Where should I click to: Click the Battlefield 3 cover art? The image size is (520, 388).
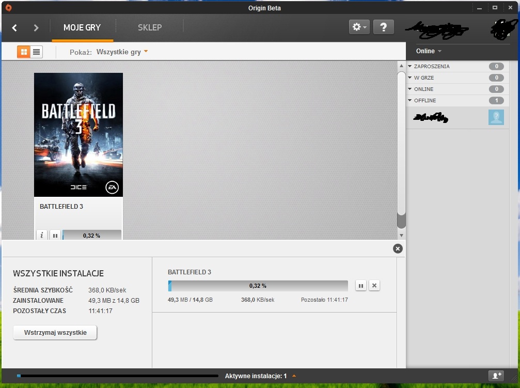click(78, 135)
